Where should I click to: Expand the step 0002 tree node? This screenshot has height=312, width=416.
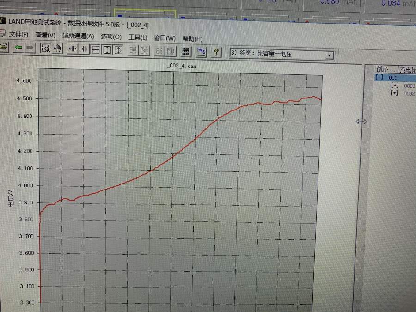pos(394,93)
